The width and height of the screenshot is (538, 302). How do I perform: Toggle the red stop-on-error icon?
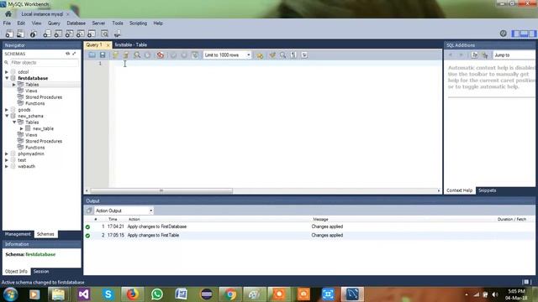(161, 55)
